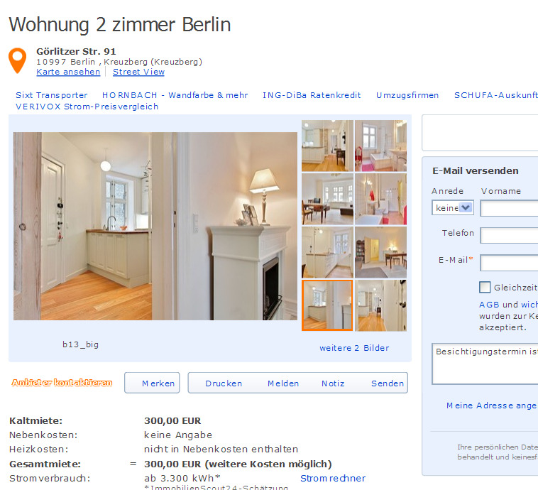Select the highlighted orange-bordered thumbnail
This screenshot has width=538, height=490.
(327, 305)
